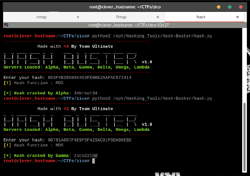This screenshot has width=250, height=176.
Task: Select the hash tab
Action: [201, 17]
